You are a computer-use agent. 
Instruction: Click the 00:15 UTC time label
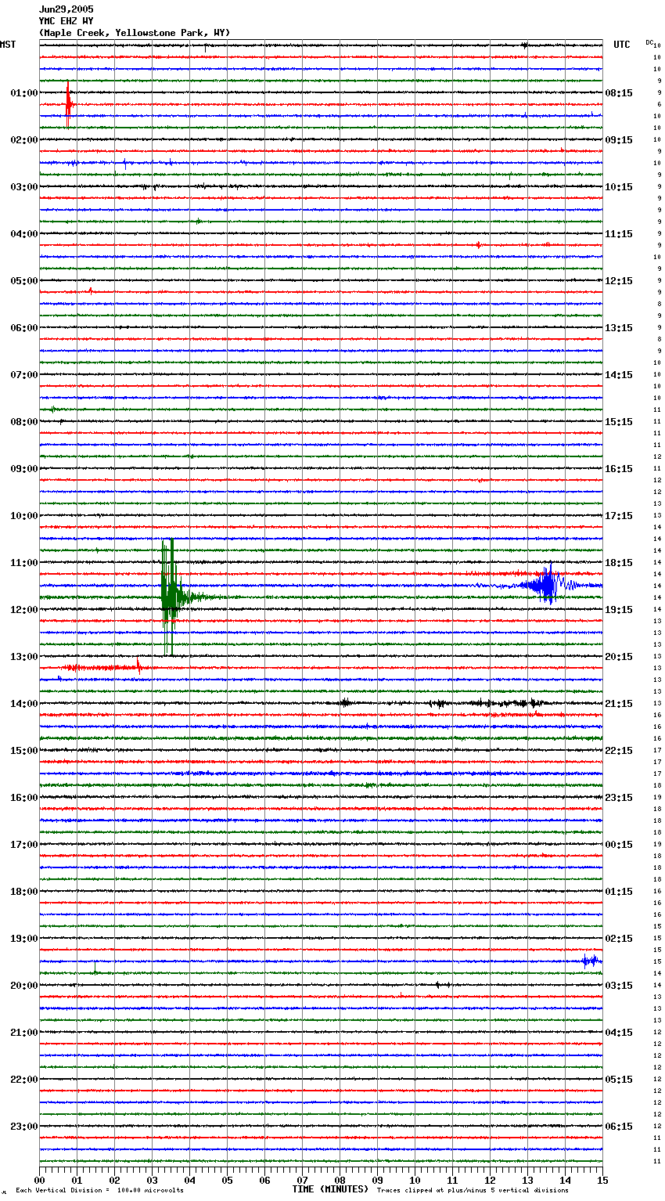click(619, 845)
